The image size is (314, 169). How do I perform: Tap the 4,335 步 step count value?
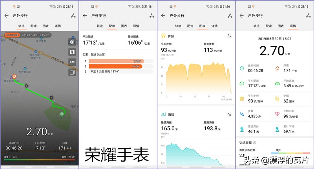click(254, 116)
